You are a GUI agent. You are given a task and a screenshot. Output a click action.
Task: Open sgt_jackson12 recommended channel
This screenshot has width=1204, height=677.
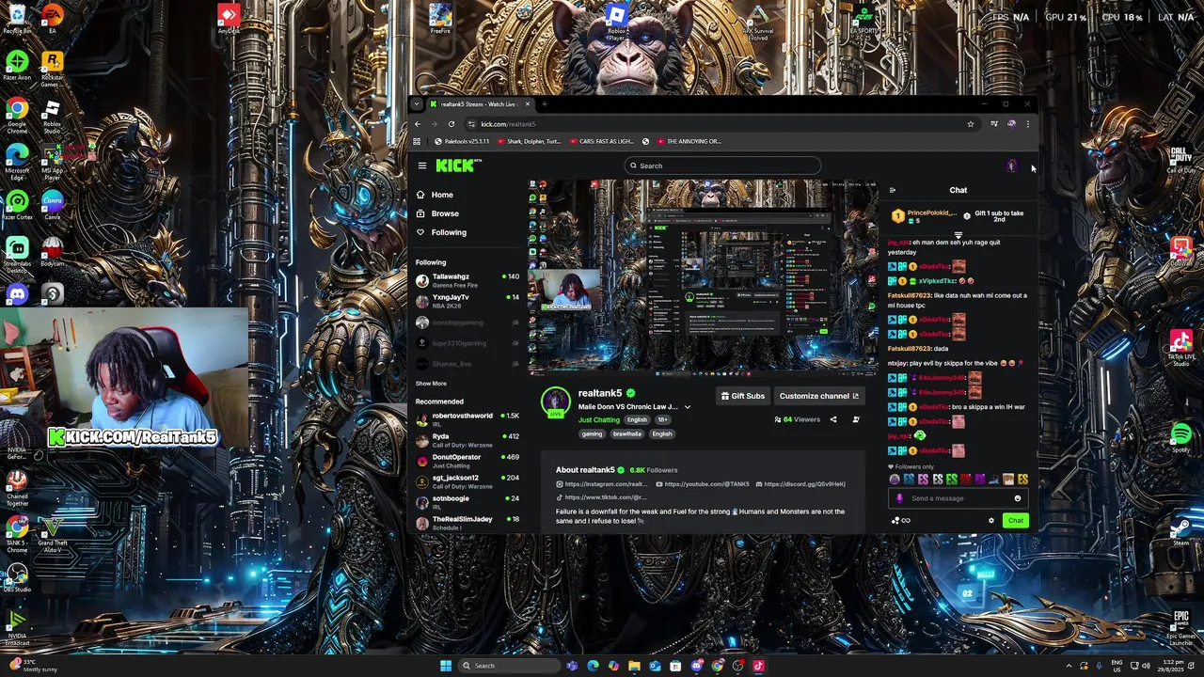(x=468, y=481)
